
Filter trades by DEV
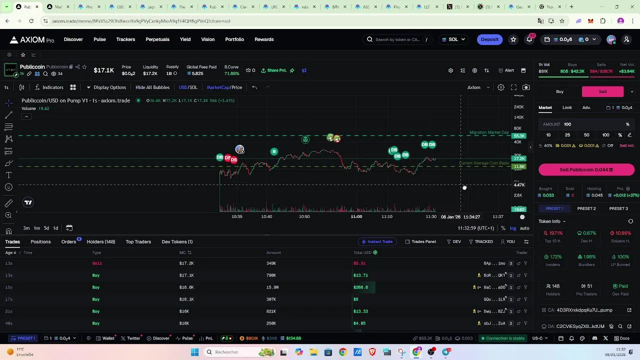tap(453, 241)
